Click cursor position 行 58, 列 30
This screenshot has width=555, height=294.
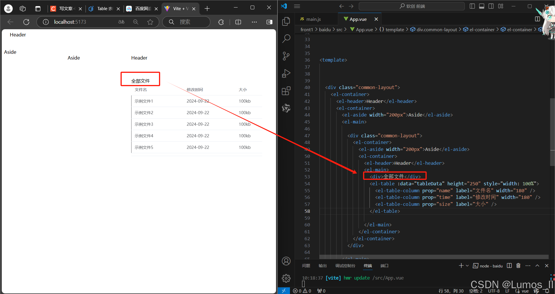[451, 291]
